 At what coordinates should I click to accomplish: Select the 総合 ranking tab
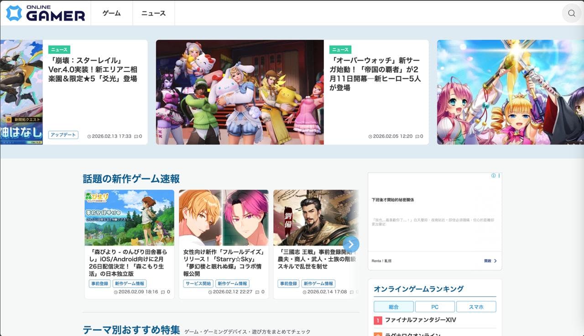393,307
